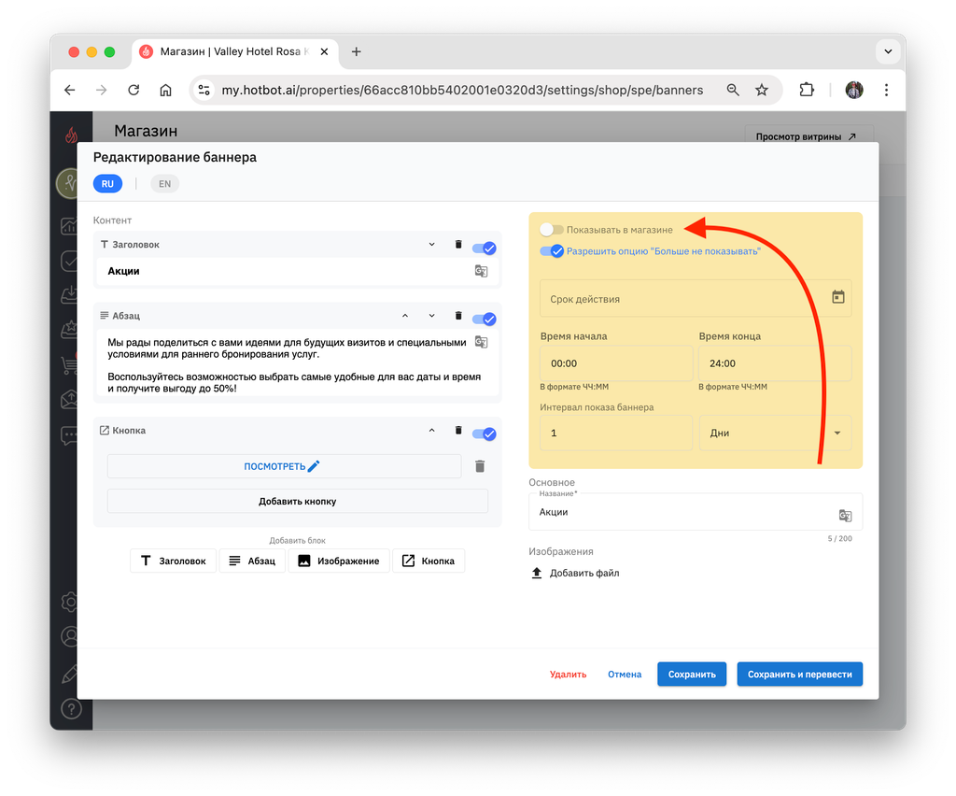Click Сохранить button
Image resolution: width=956 pixels, height=796 pixels.
pyautogui.click(x=692, y=674)
